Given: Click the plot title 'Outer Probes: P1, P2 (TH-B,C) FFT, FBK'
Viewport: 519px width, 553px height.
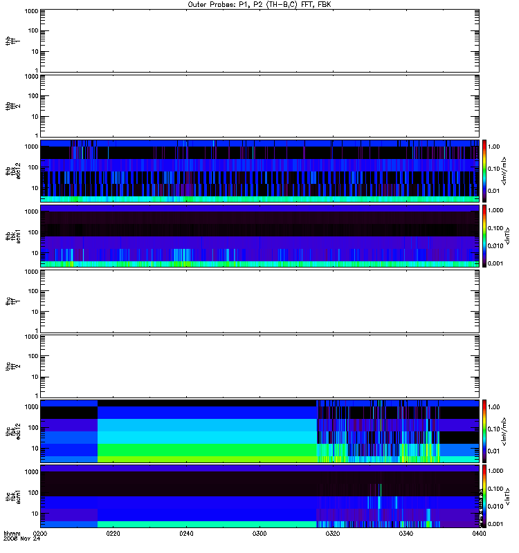Looking at the screenshot, I should [259, 5].
